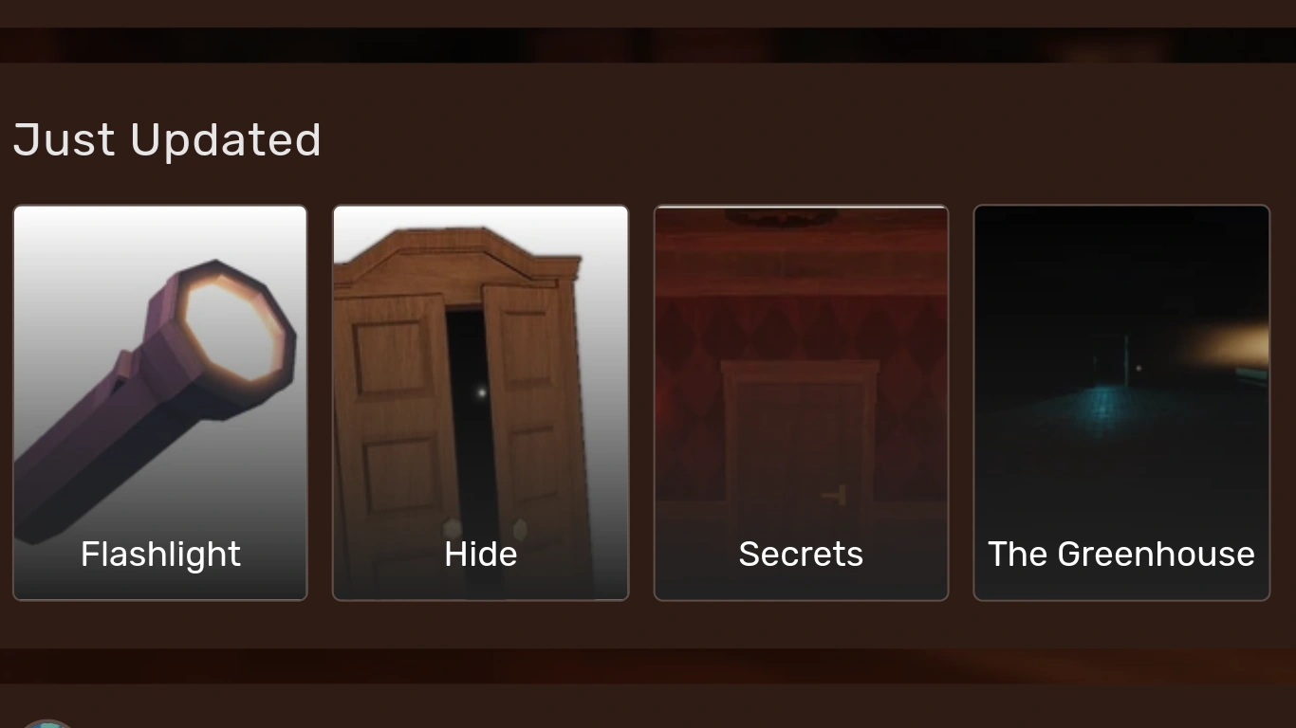Follow the Secrets text label

point(801,554)
